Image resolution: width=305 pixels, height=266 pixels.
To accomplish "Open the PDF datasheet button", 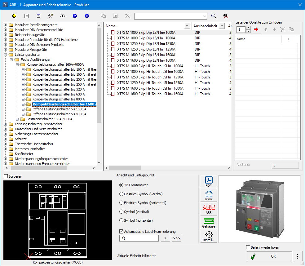I will pyautogui.click(x=209, y=182).
